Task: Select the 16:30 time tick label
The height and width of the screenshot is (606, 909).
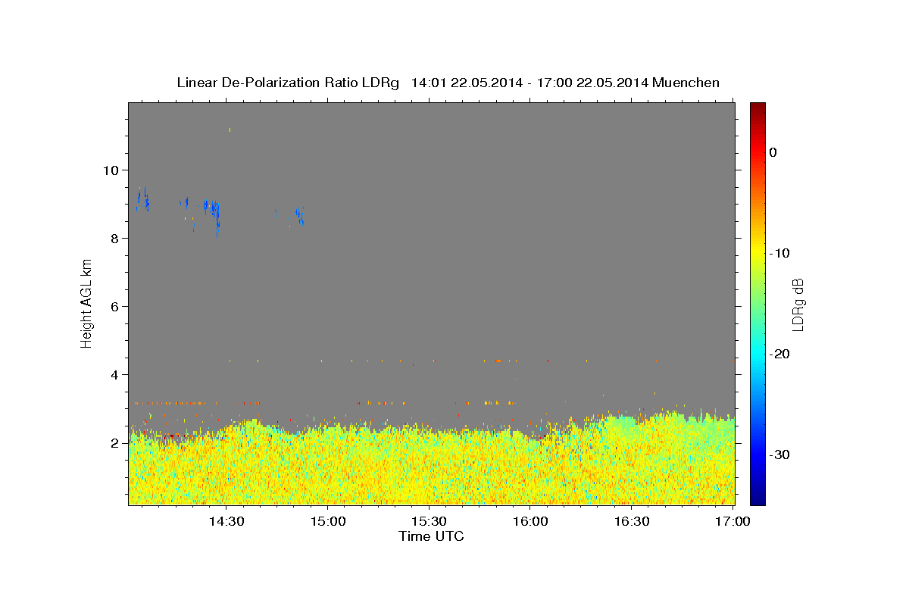Action: pos(632,521)
